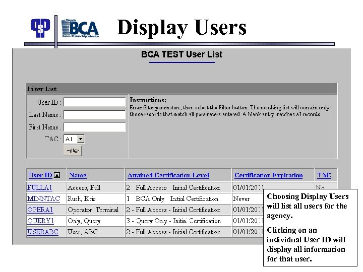Open user OPERA1 details

click(40, 210)
